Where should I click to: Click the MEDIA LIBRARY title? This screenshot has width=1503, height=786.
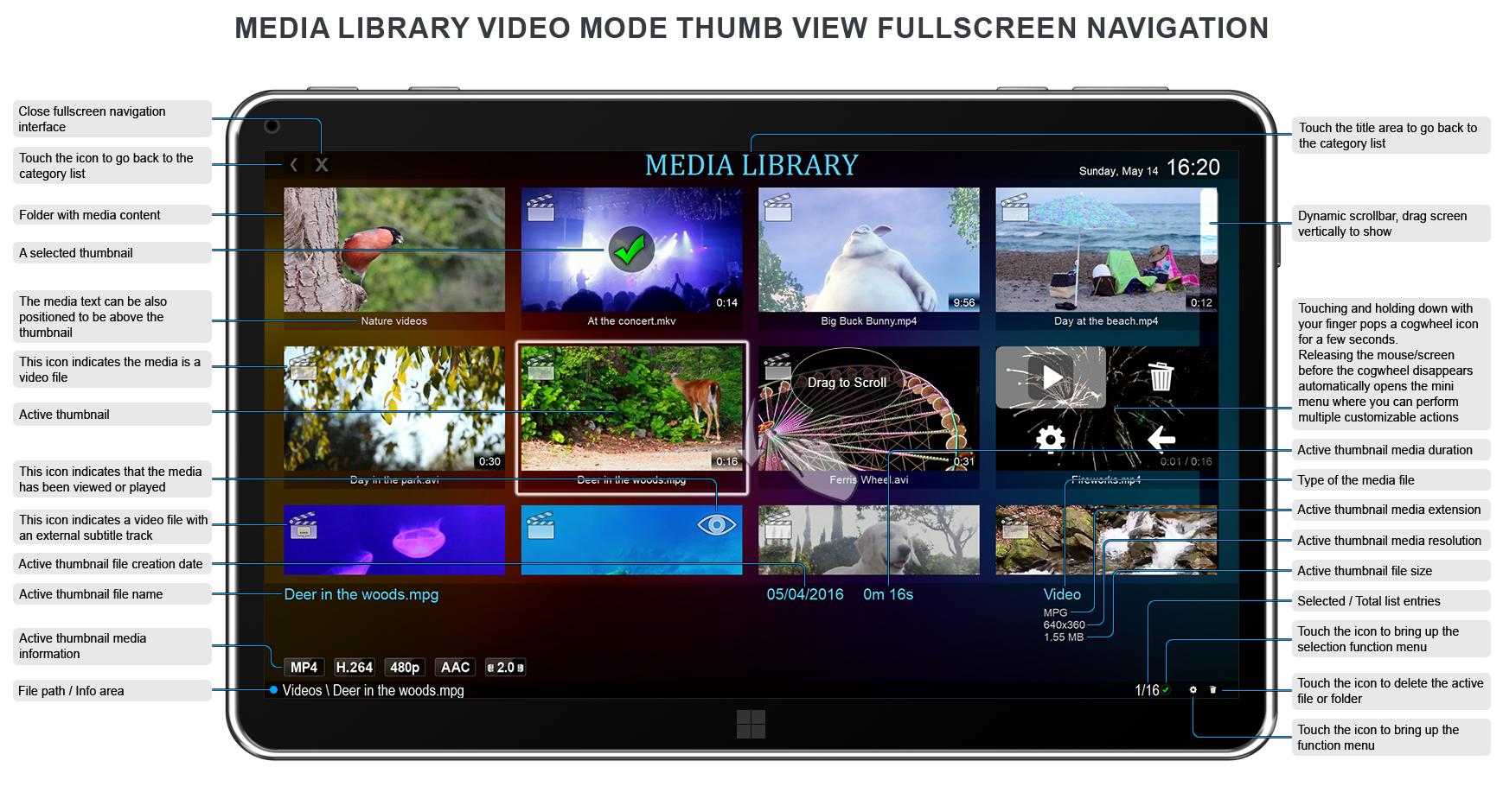tap(751, 165)
